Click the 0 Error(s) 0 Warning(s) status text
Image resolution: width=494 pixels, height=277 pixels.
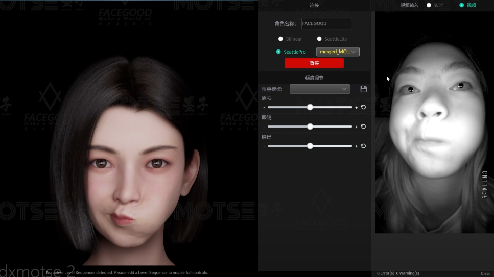tap(398, 273)
